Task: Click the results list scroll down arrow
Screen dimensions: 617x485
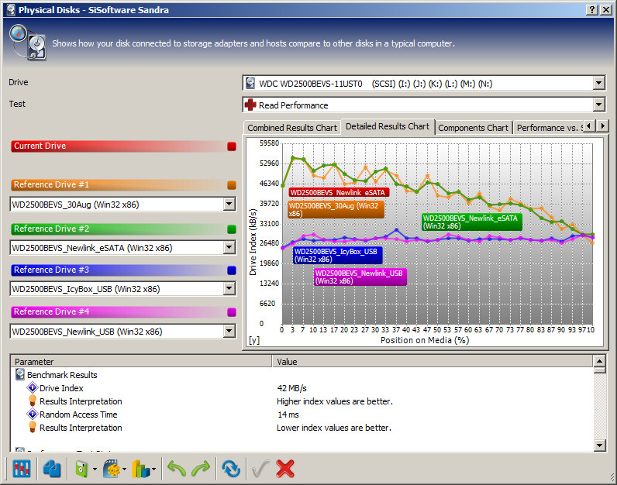Action: coord(599,445)
